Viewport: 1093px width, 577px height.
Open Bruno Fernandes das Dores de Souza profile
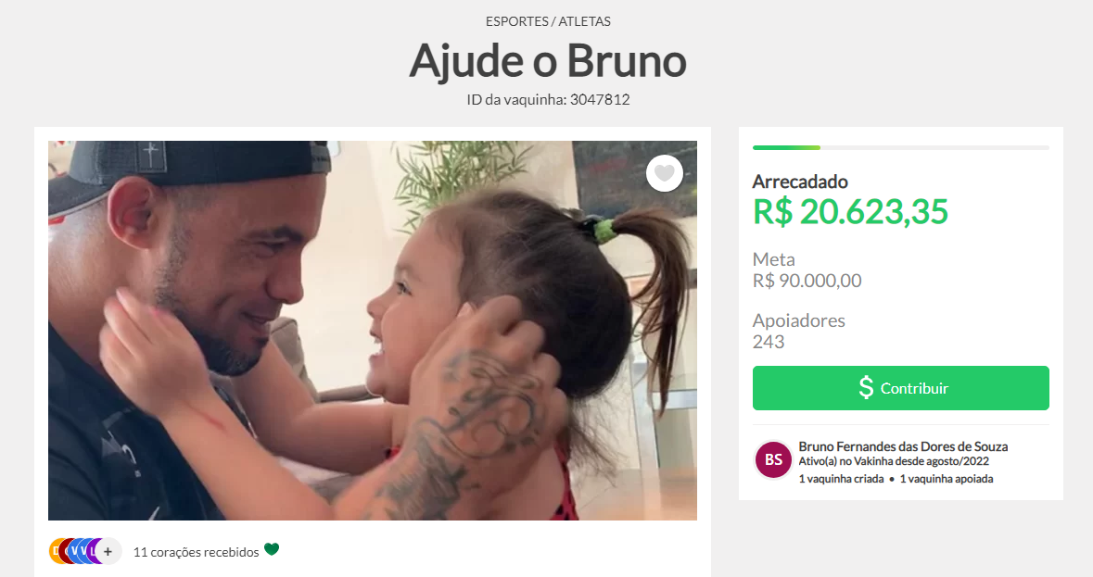coord(903,446)
